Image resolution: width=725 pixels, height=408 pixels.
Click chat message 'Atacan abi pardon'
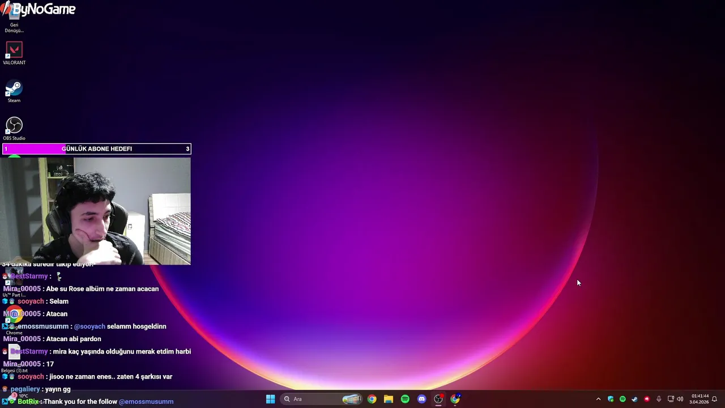tap(74, 339)
